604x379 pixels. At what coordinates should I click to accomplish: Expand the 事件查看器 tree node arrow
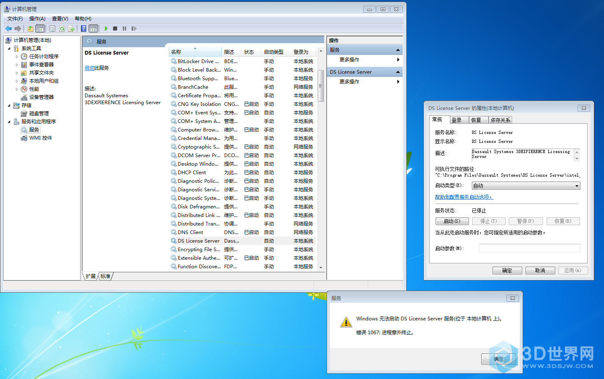(x=17, y=65)
